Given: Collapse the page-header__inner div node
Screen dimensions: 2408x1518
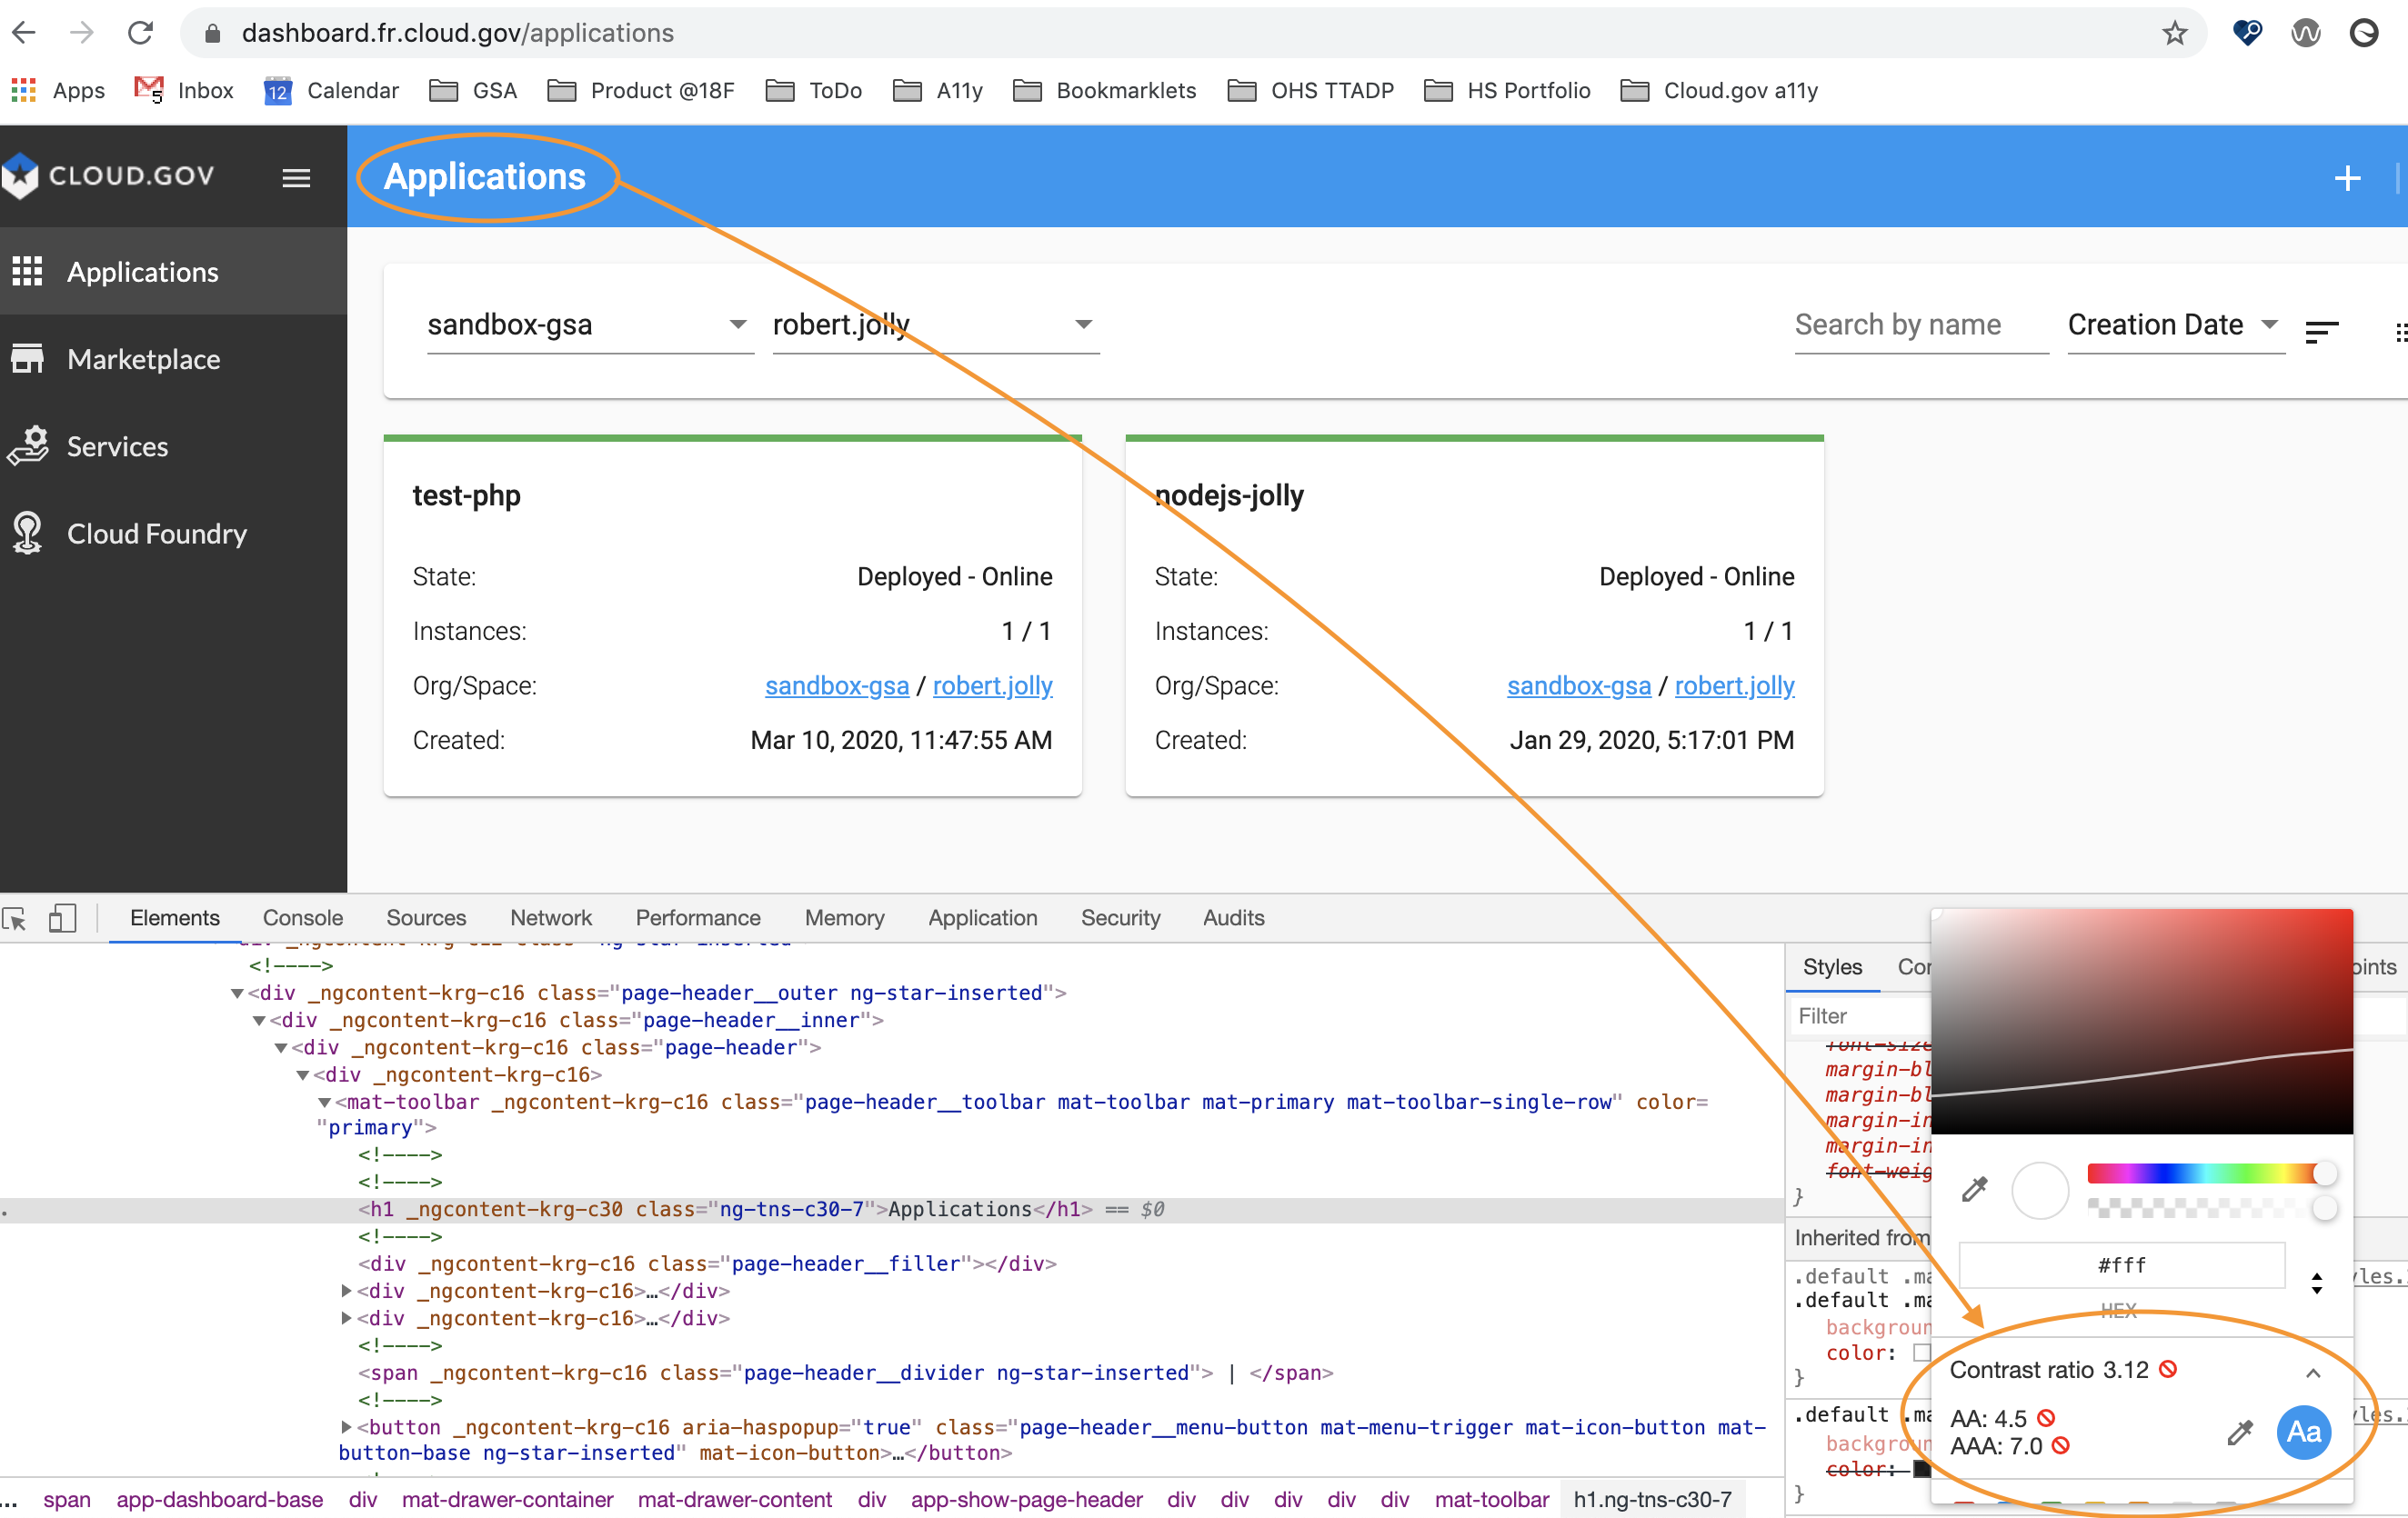Looking at the screenshot, I should point(259,1020).
